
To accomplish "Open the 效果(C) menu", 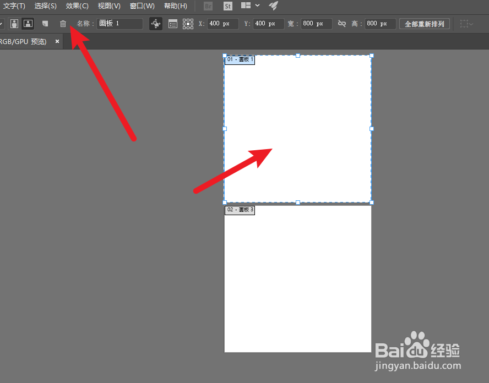I will click(77, 6).
